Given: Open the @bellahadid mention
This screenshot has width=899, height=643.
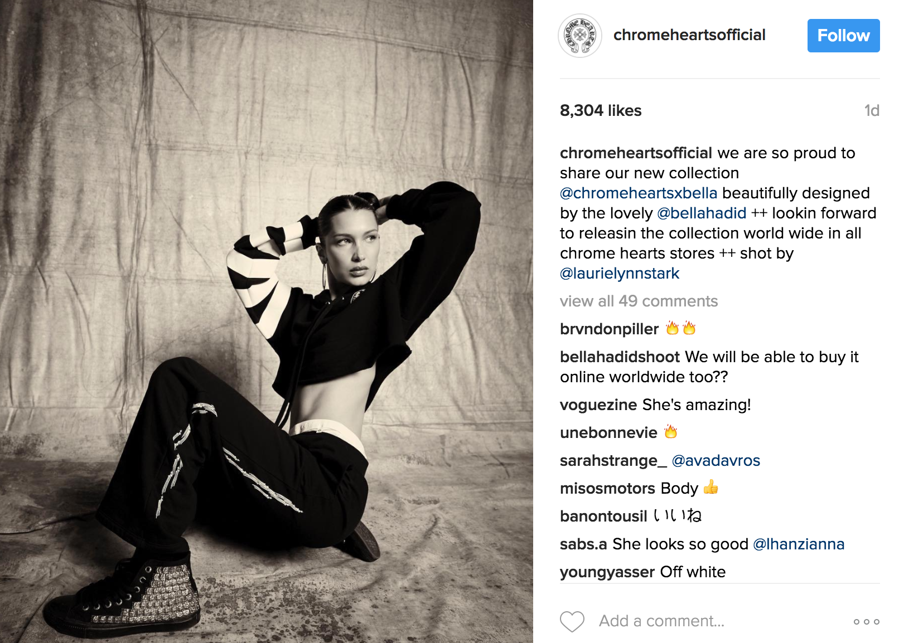Looking at the screenshot, I should (702, 213).
